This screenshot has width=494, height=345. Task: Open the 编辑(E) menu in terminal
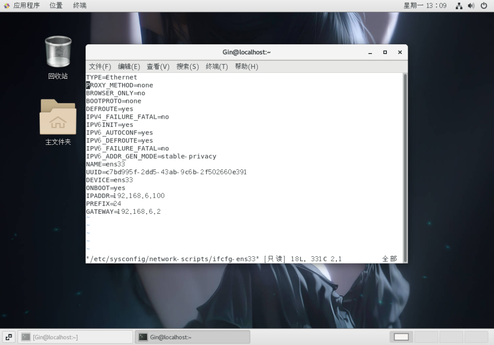(129, 67)
